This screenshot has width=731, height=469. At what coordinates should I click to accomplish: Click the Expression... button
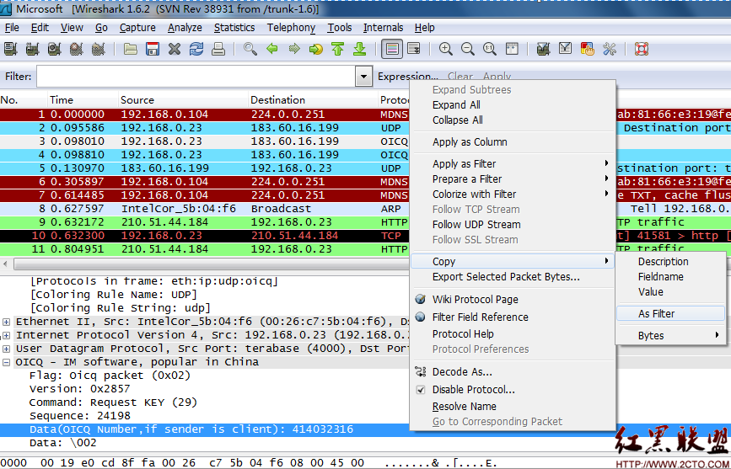(x=407, y=77)
